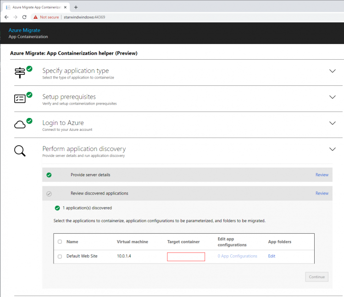Click the cloud Login to Azure icon

coord(20,125)
